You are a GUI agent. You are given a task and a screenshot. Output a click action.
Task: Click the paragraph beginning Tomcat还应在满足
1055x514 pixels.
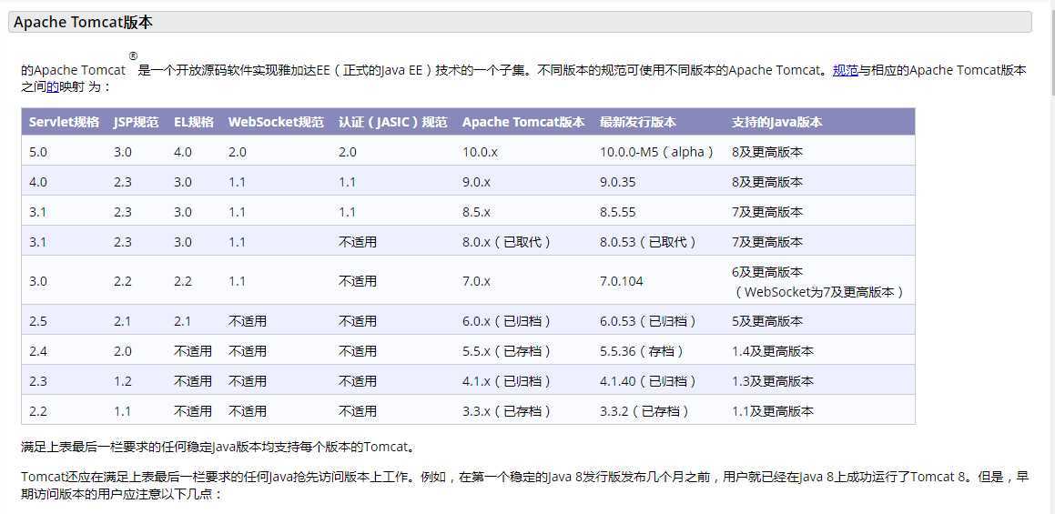coord(525,486)
